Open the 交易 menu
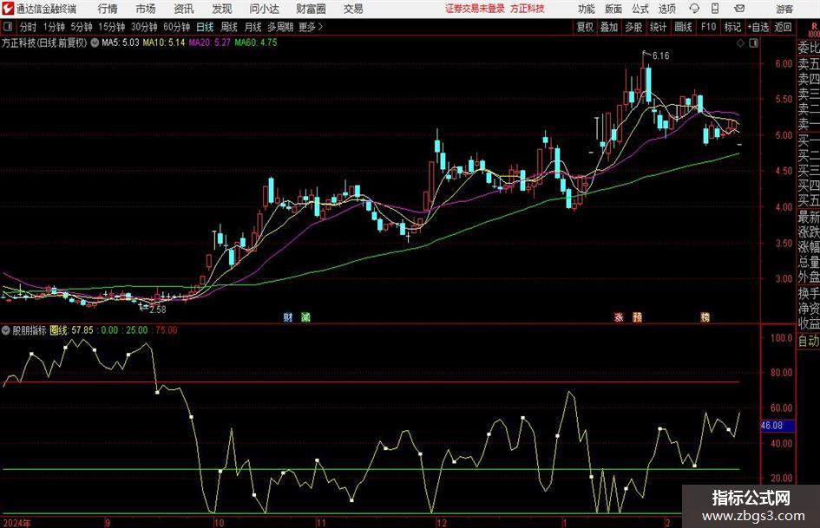 [x=353, y=9]
